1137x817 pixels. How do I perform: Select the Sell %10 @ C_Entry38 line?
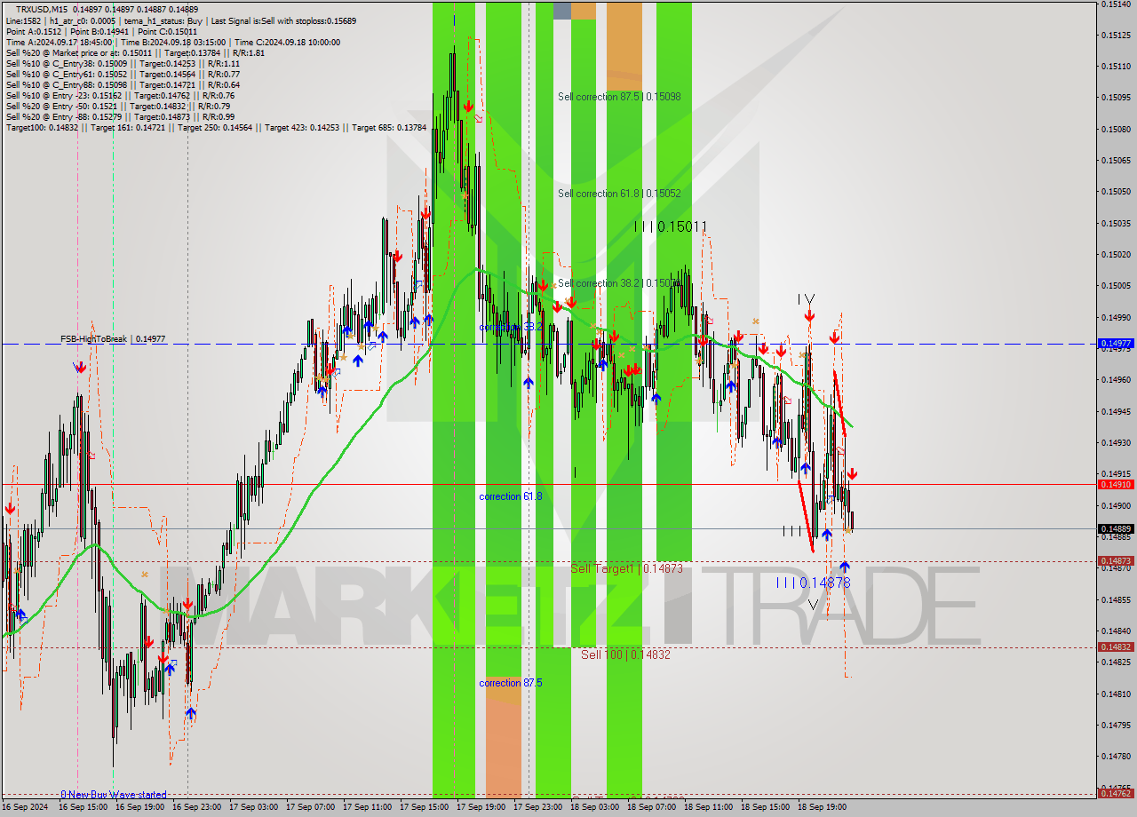[x=123, y=63]
